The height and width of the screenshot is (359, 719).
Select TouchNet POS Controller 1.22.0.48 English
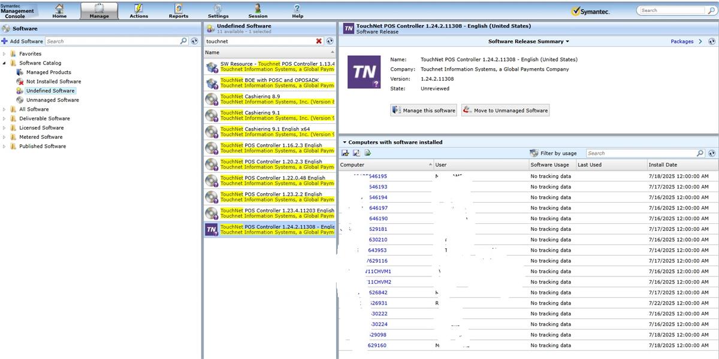pos(270,180)
